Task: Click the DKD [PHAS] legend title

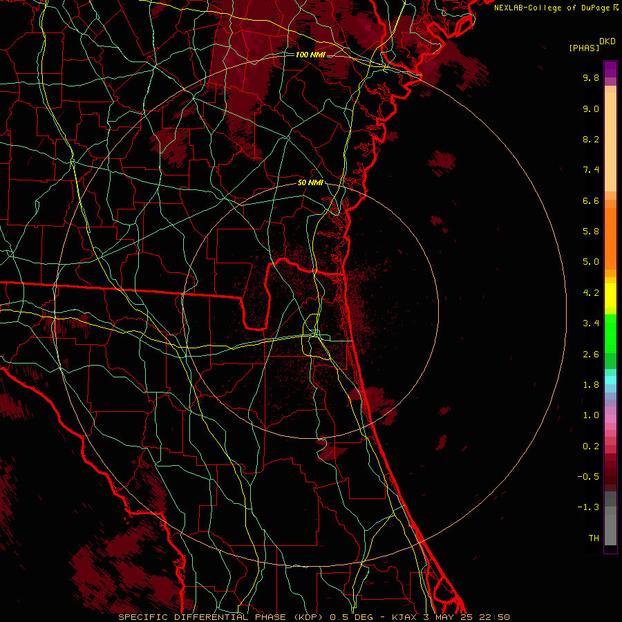Action: pyautogui.click(x=592, y=44)
